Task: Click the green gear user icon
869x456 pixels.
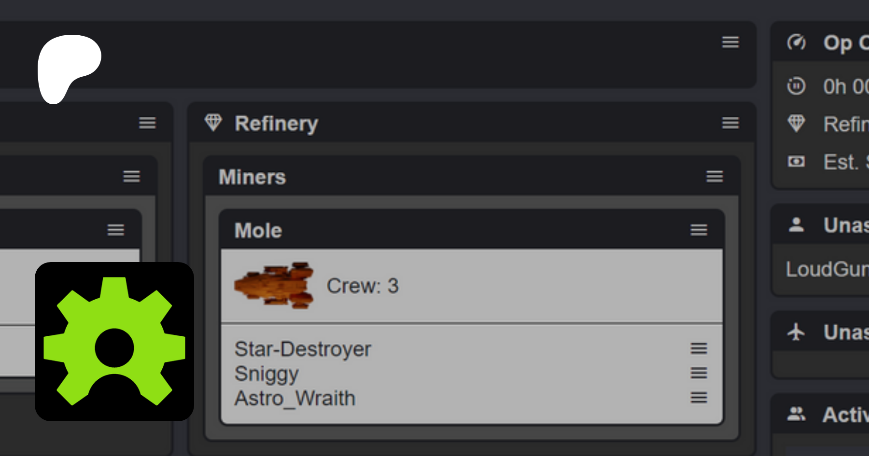Action: point(114,342)
